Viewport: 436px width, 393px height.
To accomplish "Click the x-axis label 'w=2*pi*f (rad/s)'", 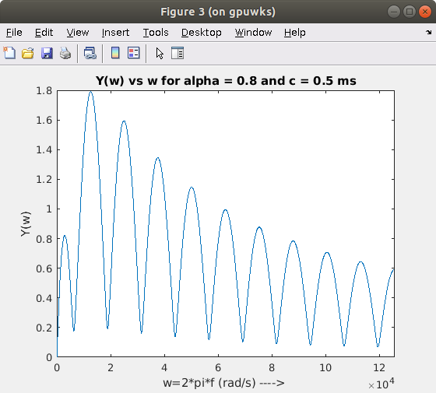I will (x=223, y=383).
